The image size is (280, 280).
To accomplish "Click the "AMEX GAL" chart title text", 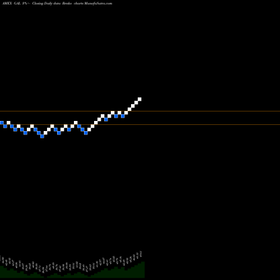I will 11,3.
